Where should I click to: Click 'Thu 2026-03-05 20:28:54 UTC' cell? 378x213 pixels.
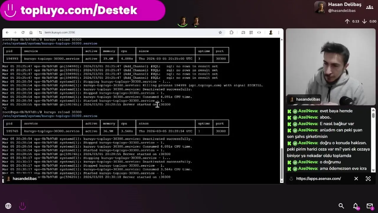point(165,131)
